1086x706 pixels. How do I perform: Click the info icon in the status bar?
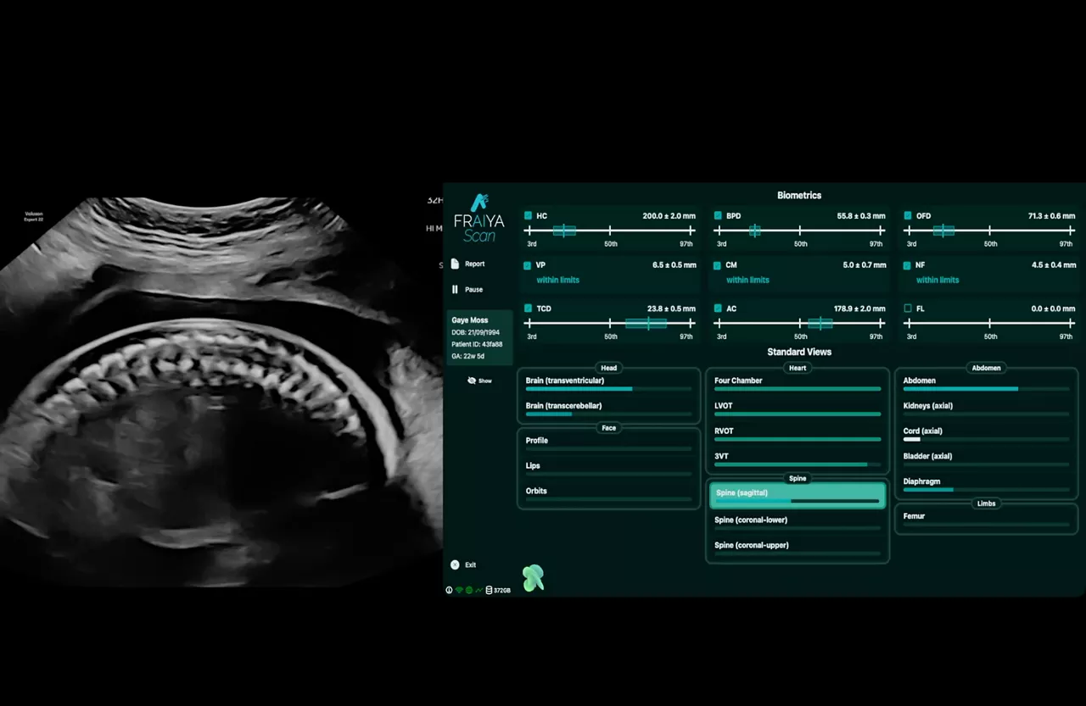click(450, 590)
